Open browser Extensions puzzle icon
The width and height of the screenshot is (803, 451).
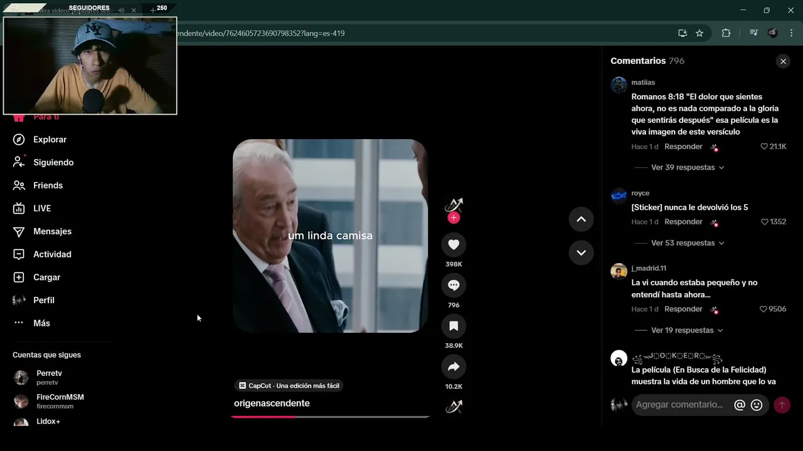pos(726,33)
